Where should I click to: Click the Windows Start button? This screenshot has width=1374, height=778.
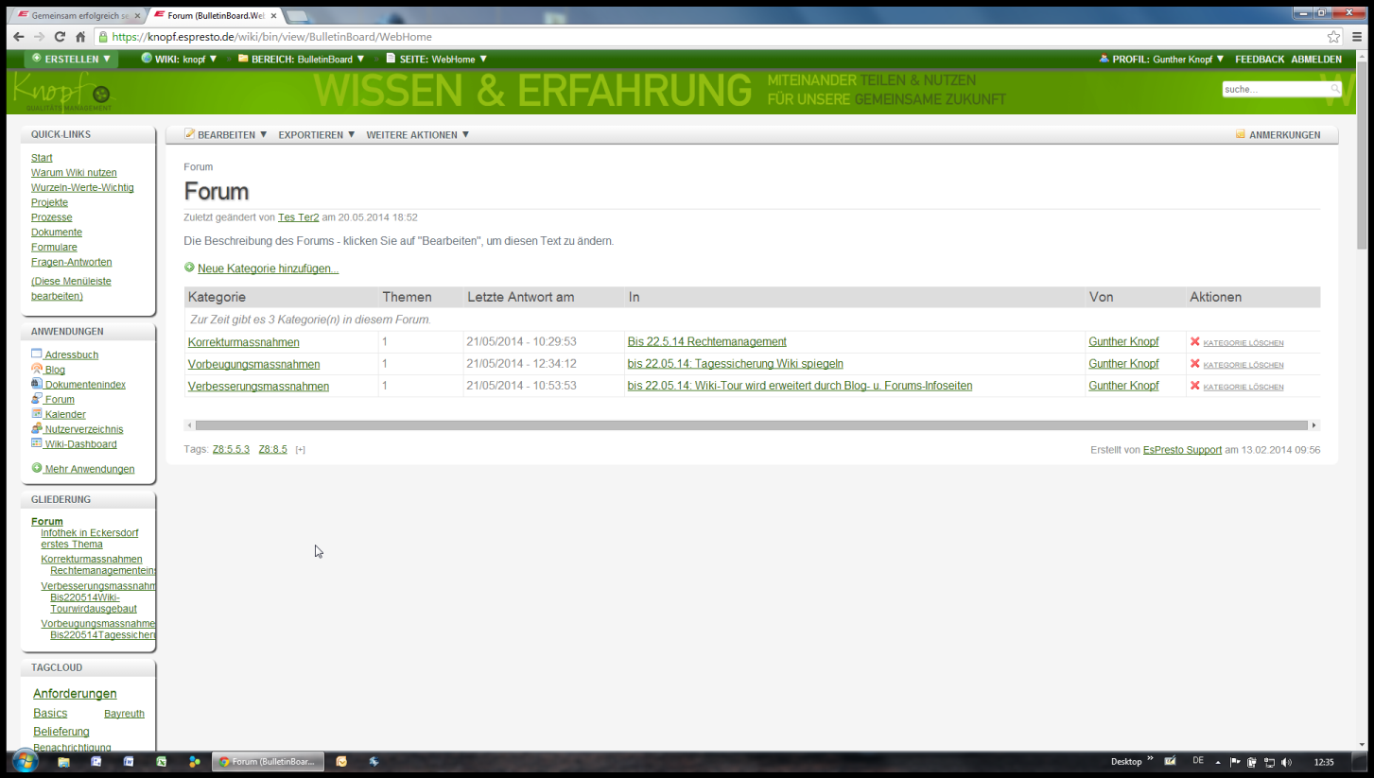(x=25, y=762)
